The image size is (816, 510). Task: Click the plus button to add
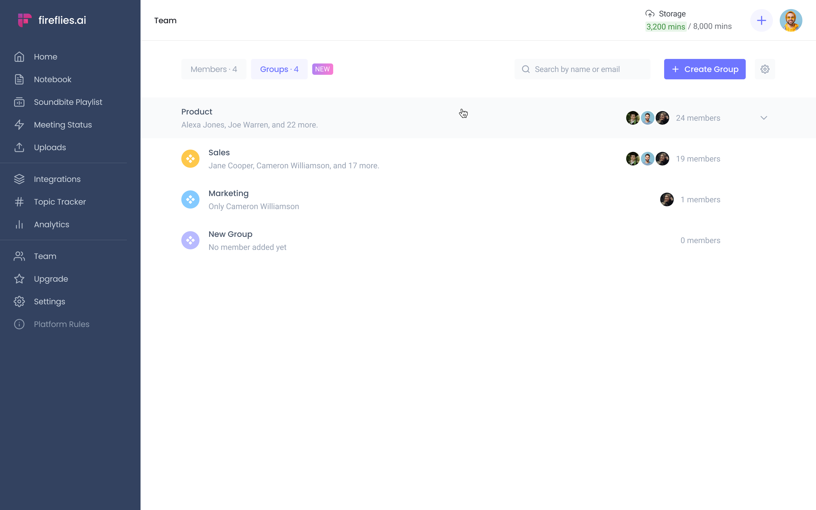click(x=761, y=20)
